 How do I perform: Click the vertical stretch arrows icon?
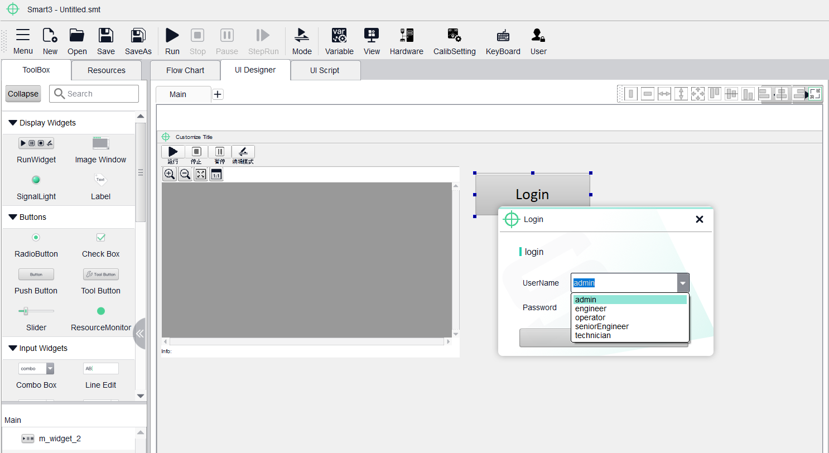[681, 94]
